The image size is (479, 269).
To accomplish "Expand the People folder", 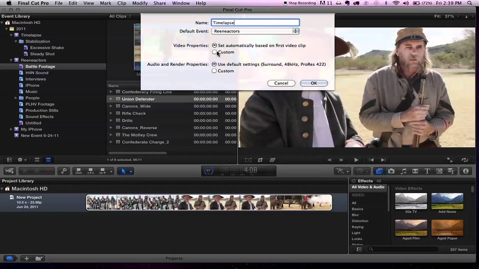I will (16, 98).
